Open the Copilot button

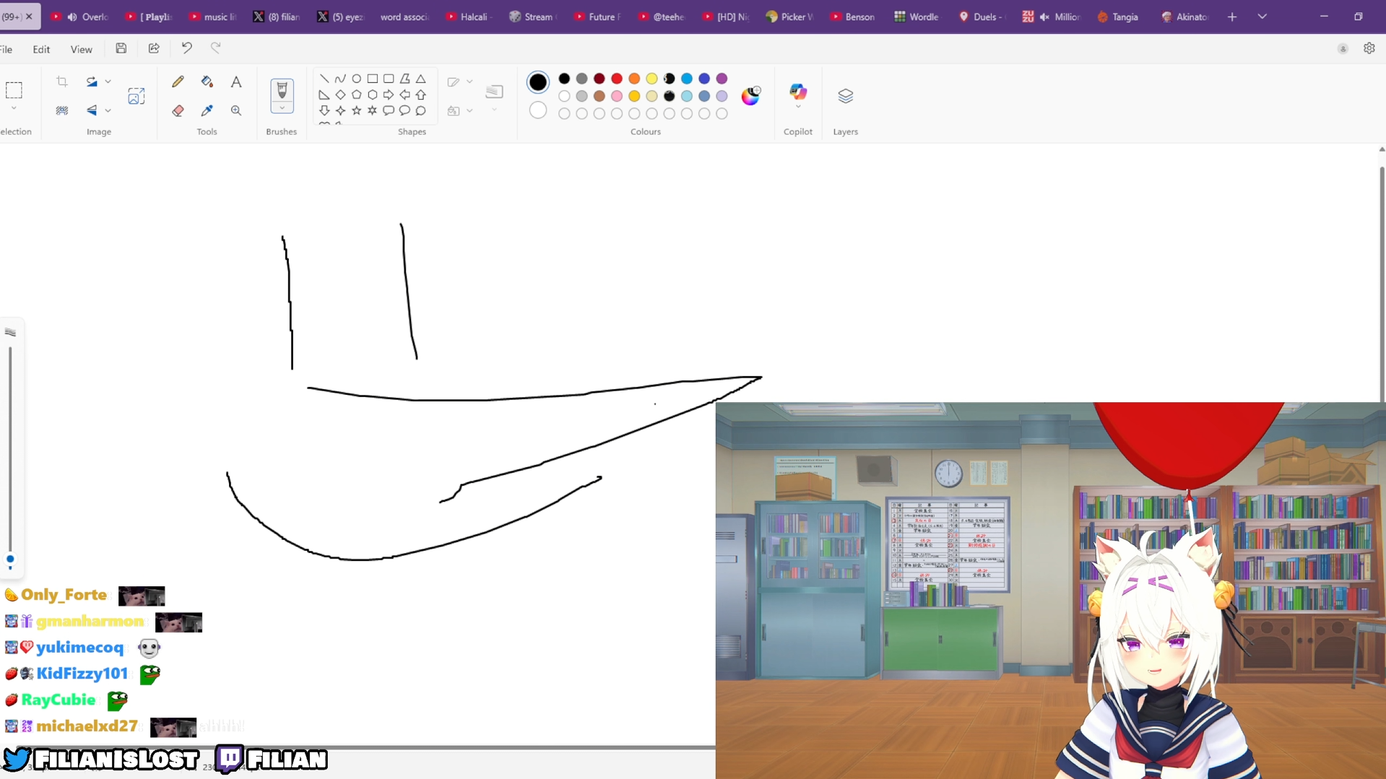click(798, 92)
